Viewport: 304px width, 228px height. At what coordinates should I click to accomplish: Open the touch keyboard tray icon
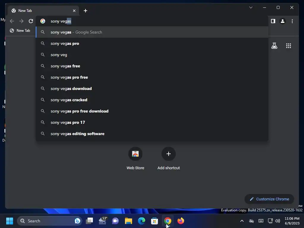261,221
